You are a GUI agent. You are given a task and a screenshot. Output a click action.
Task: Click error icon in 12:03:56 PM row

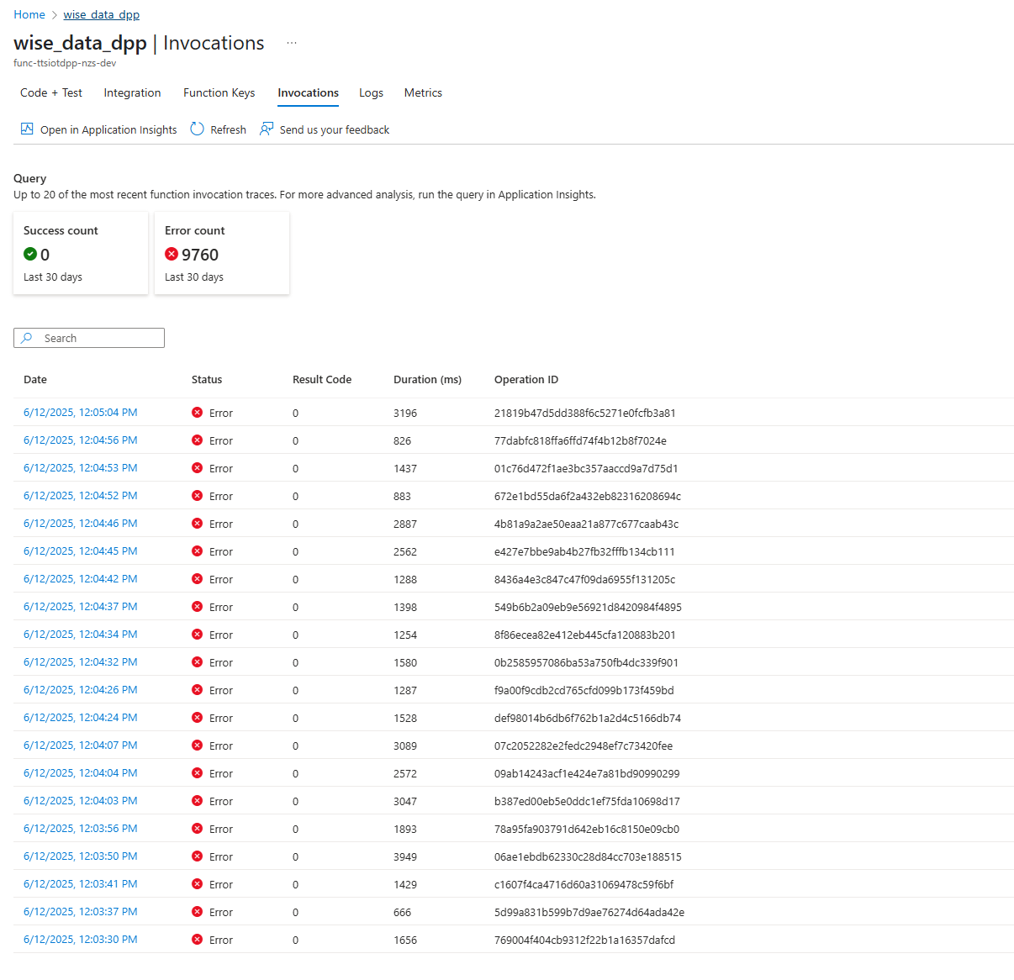(197, 829)
